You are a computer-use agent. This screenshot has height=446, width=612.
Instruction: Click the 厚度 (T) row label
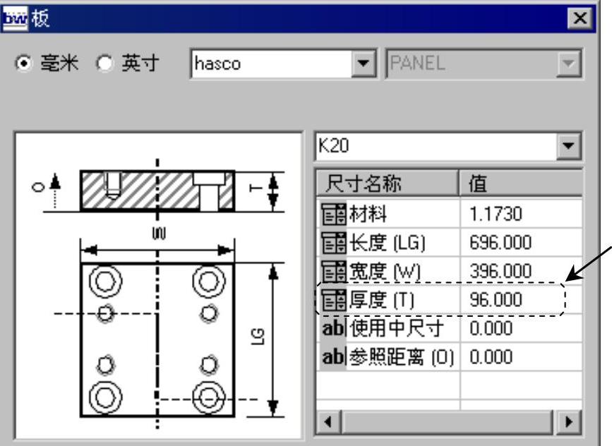click(x=381, y=300)
